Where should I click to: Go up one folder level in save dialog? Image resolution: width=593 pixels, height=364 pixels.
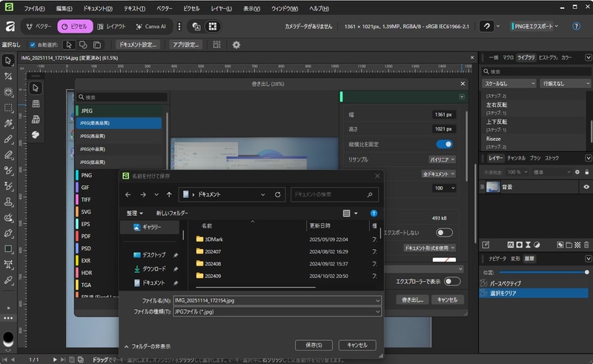coord(170,194)
